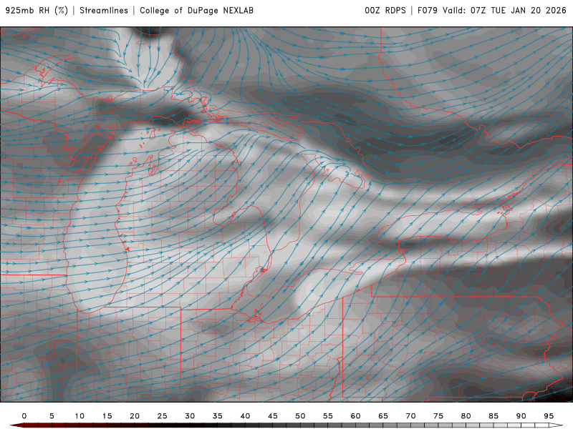This screenshot has width=573, height=429.
Task: Click the '00Z RDPS' model run label
Action: (x=385, y=11)
